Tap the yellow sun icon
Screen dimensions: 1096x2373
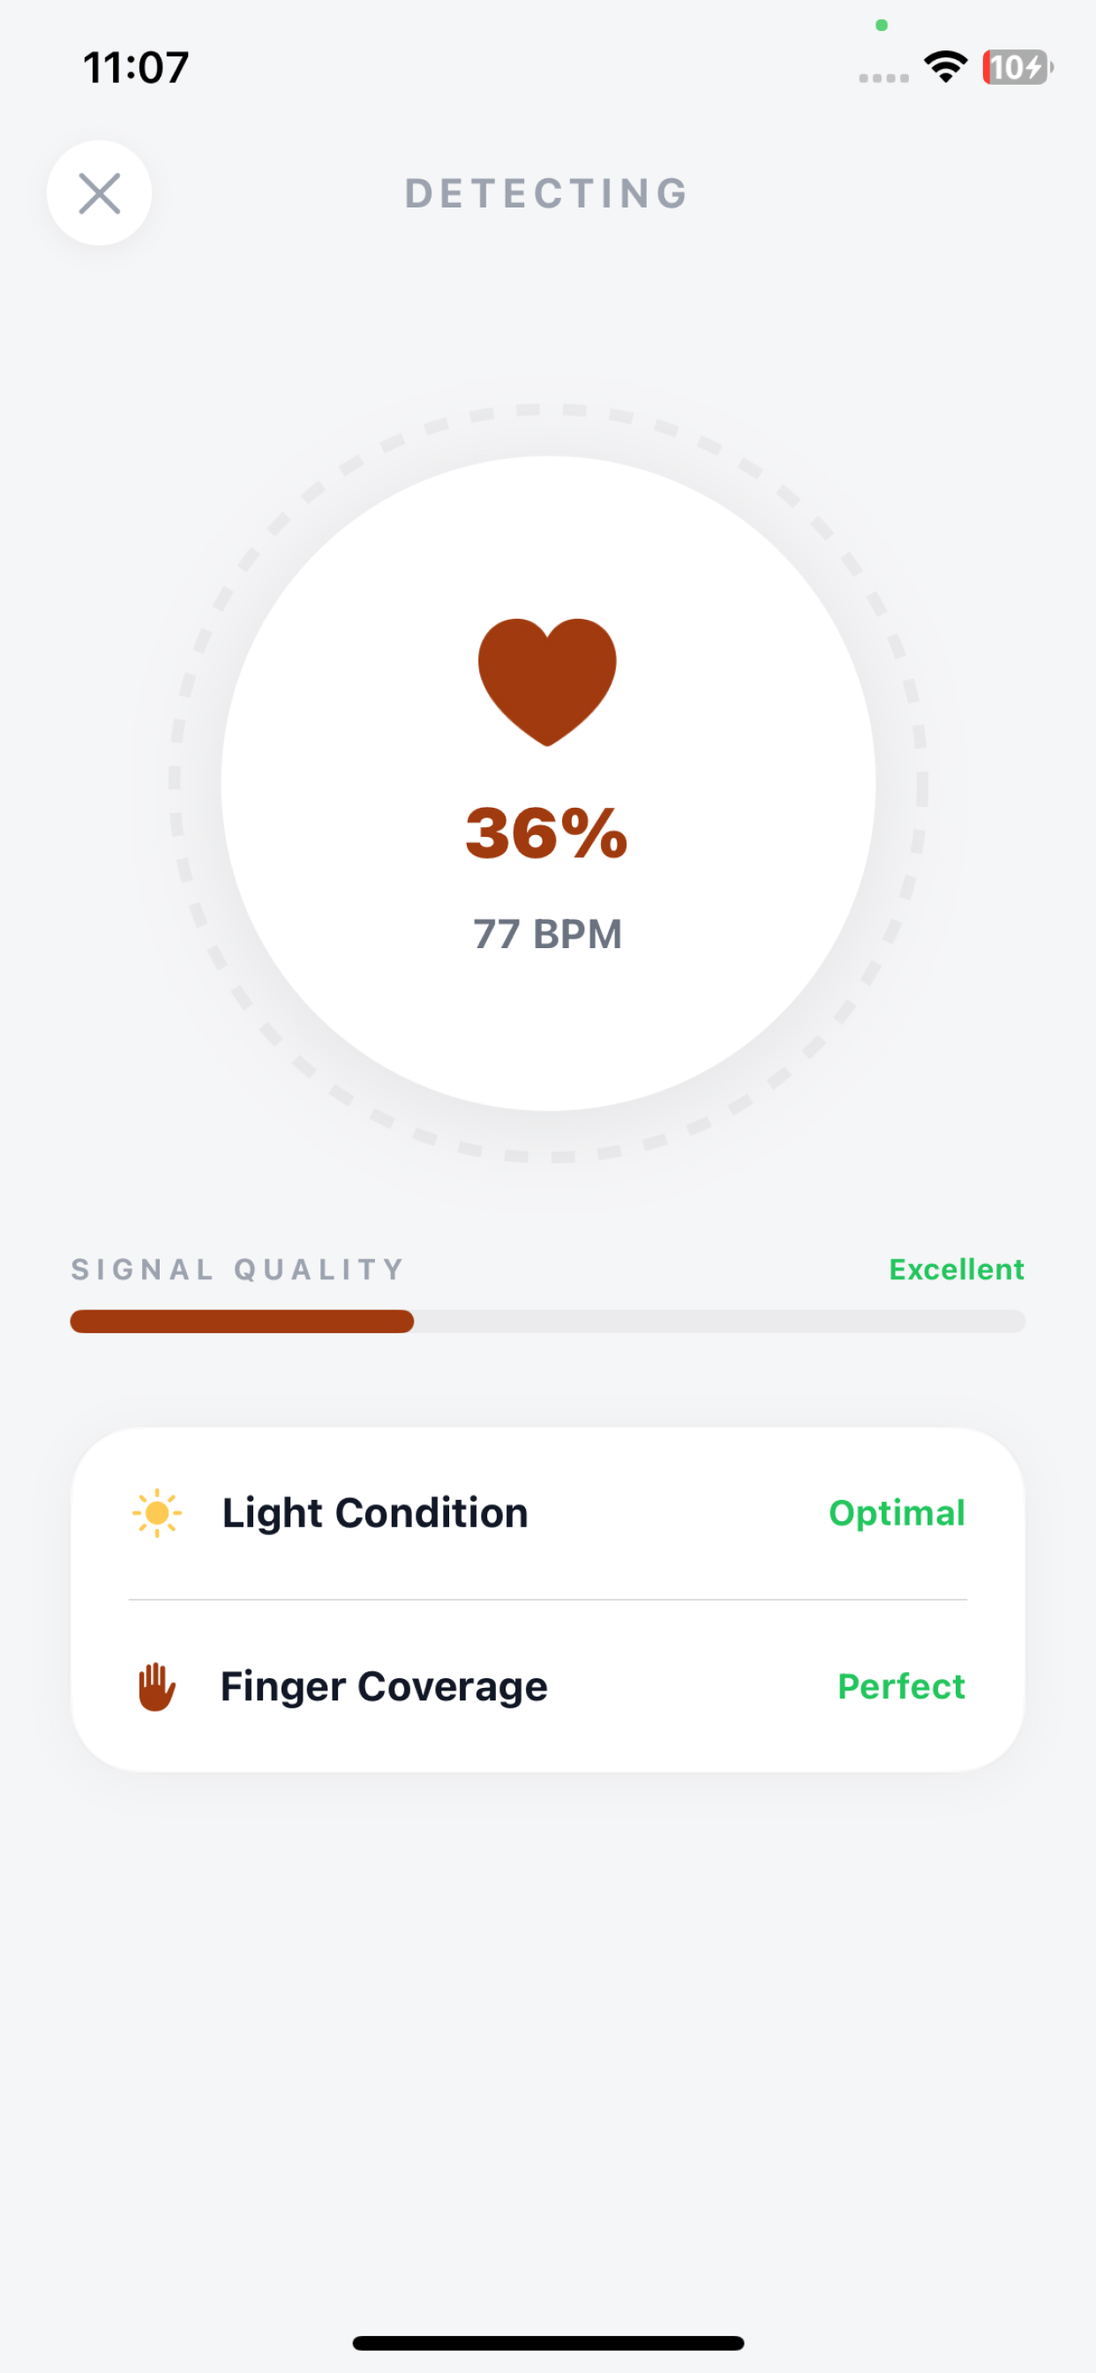pyautogui.click(x=156, y=1512)
